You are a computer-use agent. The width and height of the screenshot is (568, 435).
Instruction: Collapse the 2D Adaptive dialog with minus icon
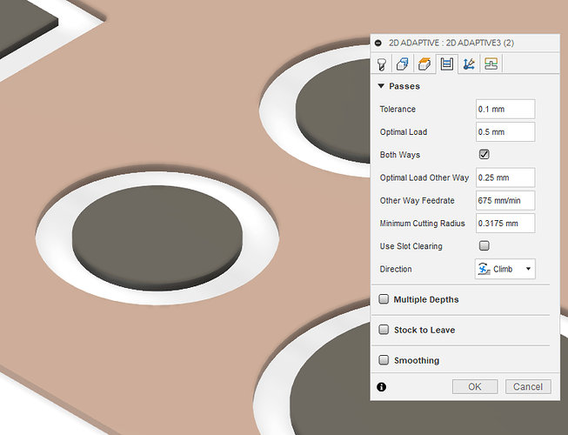[x=378, y=43]
